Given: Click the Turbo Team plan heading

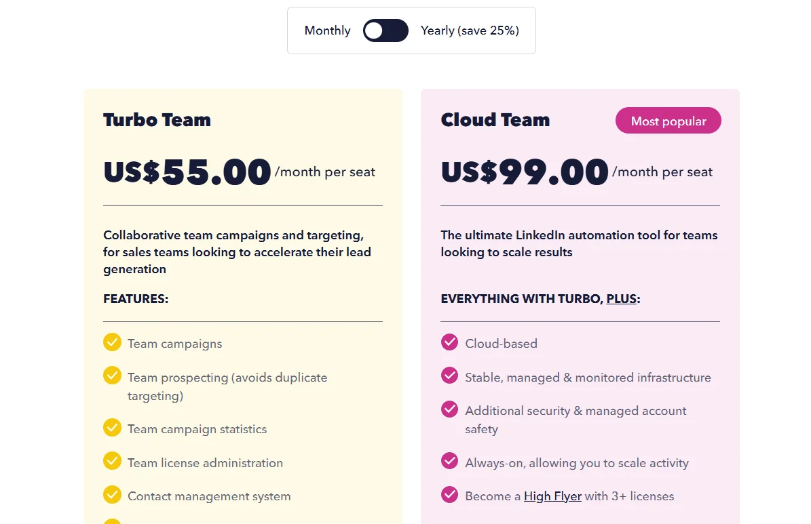Looking at the screenshot, I should click(x=157, y=120).
